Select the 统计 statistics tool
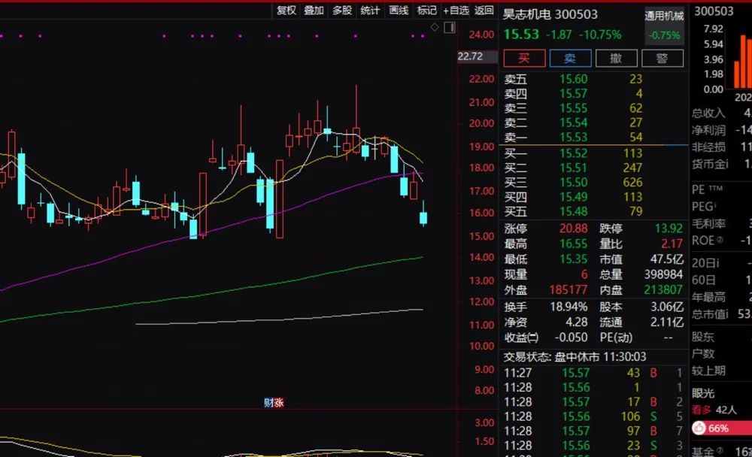The height and width of the screenshot is (457, 752). pos(370,10)
